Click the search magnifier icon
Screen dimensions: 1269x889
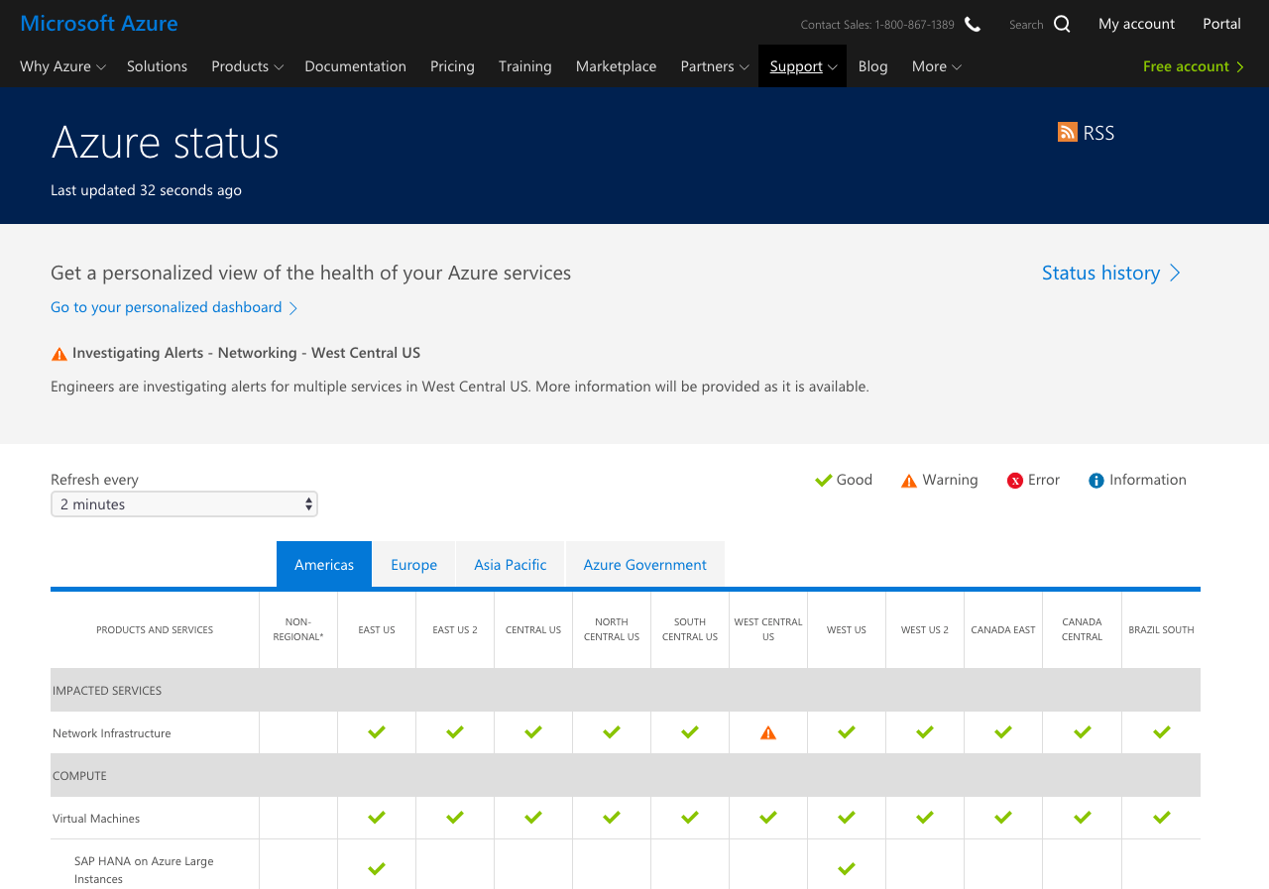[1062, 24]
